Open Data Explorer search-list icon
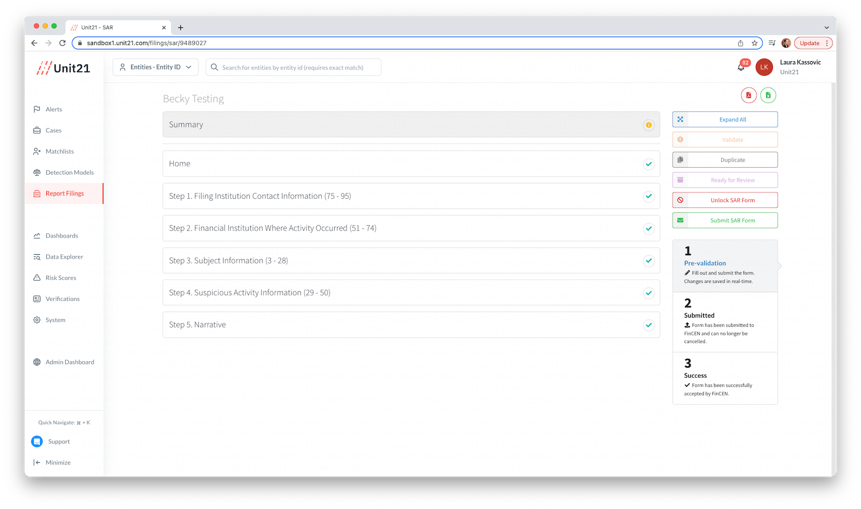The width and height of the screenshot is (861, 509). (x=37, y=257)
